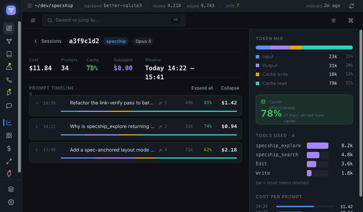363x212 pixels.
Task: Click the Cache write legend swatch
Action: click(x=257, y=74)
